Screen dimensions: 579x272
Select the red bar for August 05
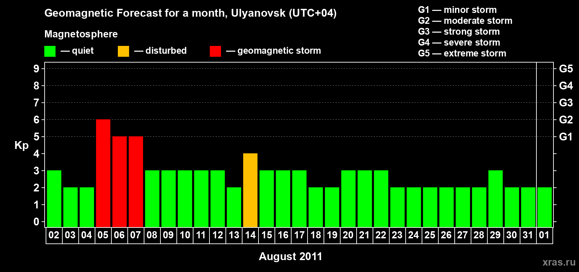point(103,173)
